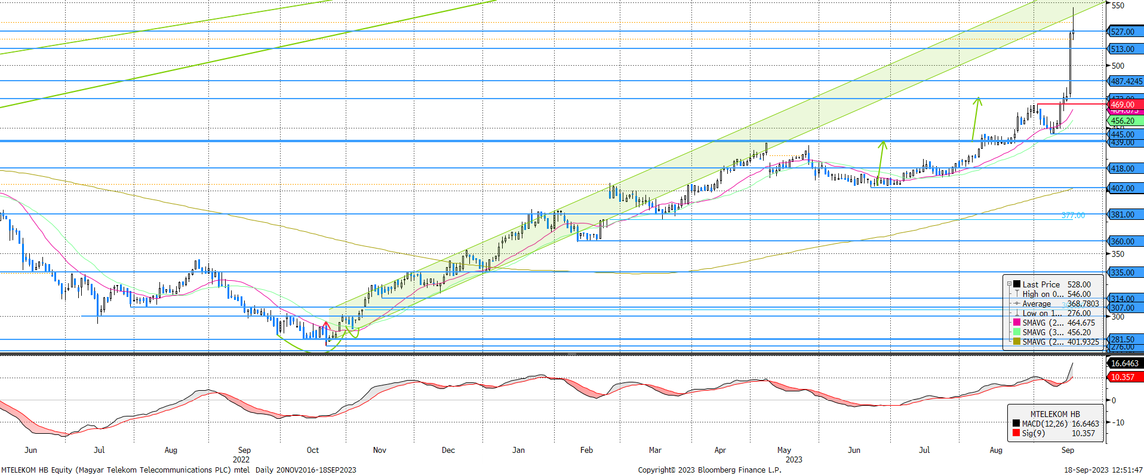1144x475 pixels.
Task: Click the 377.00 label inside the chart
Action: click(1073, 215)
